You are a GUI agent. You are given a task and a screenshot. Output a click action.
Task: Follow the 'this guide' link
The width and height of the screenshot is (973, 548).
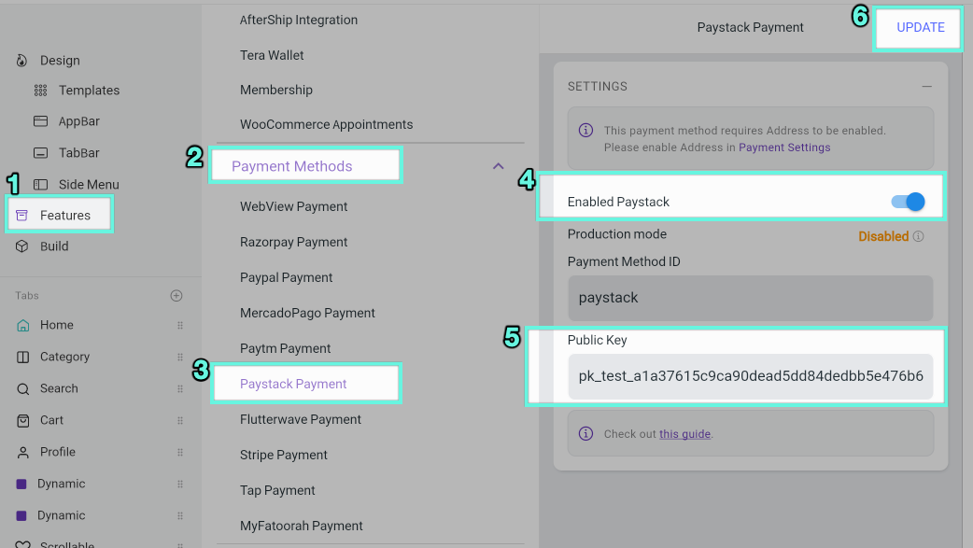(684, 434)
